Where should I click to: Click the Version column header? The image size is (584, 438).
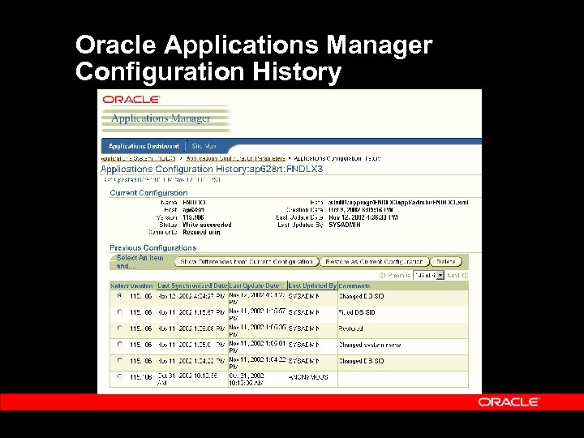click(141, 286)
